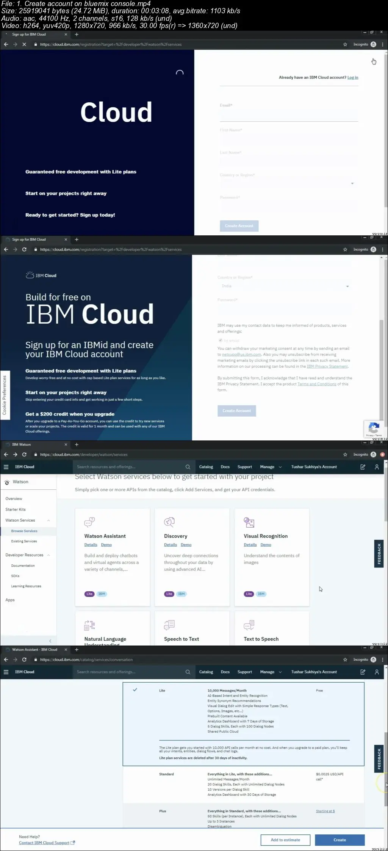
Task: Click the red extension icon beside Incognito in Watson window
Action: [382, 454]
